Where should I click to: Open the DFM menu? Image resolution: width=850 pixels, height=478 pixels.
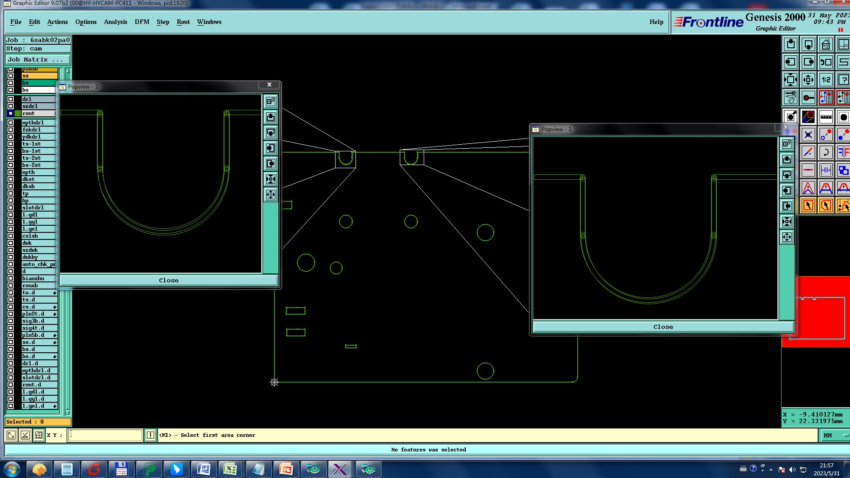[142, 22]
